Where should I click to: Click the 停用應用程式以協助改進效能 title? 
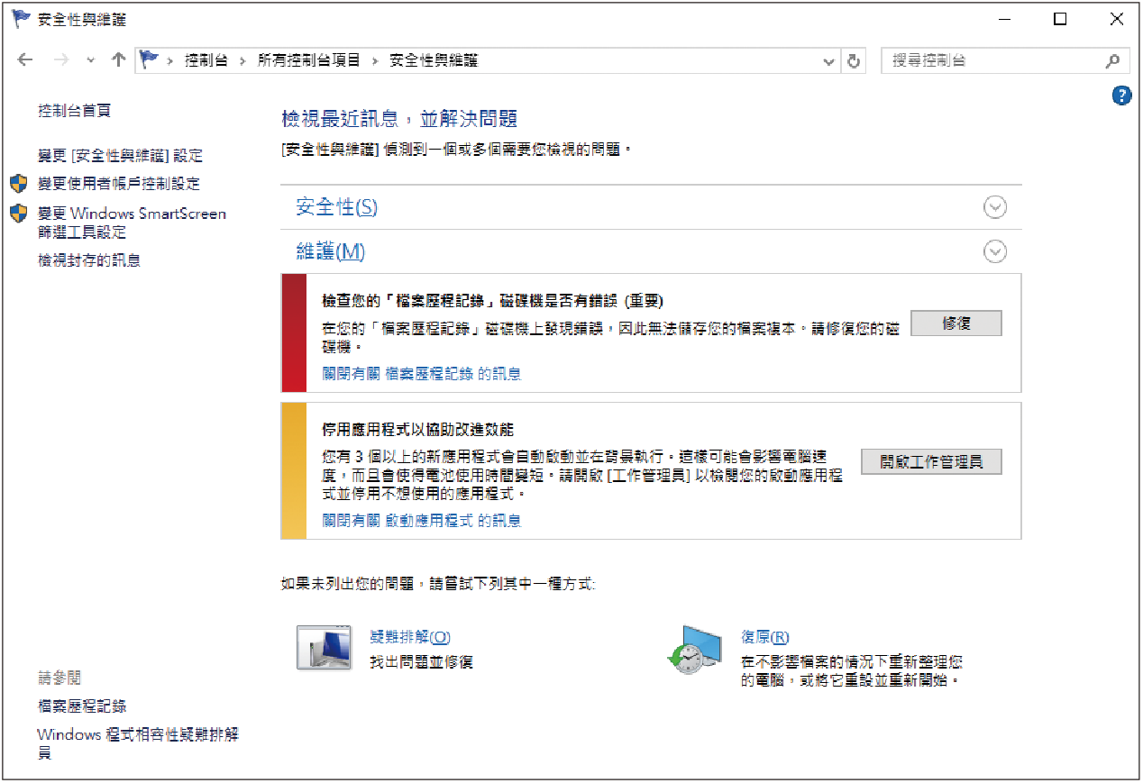(418, 430)
